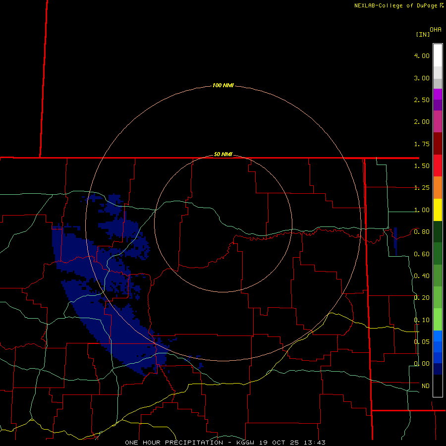Image resolution: width=446 pixels, height=446 pixels.
Task: Select the 0.10 legend value
Action: (422, 320)
